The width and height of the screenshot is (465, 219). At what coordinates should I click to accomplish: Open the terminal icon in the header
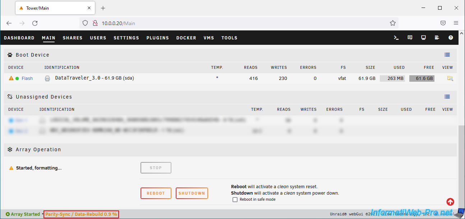(396, 38)
